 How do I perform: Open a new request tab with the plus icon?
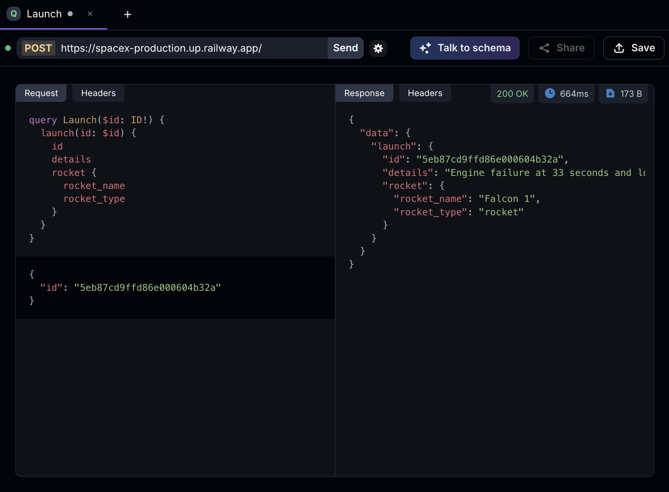[127, 14]
